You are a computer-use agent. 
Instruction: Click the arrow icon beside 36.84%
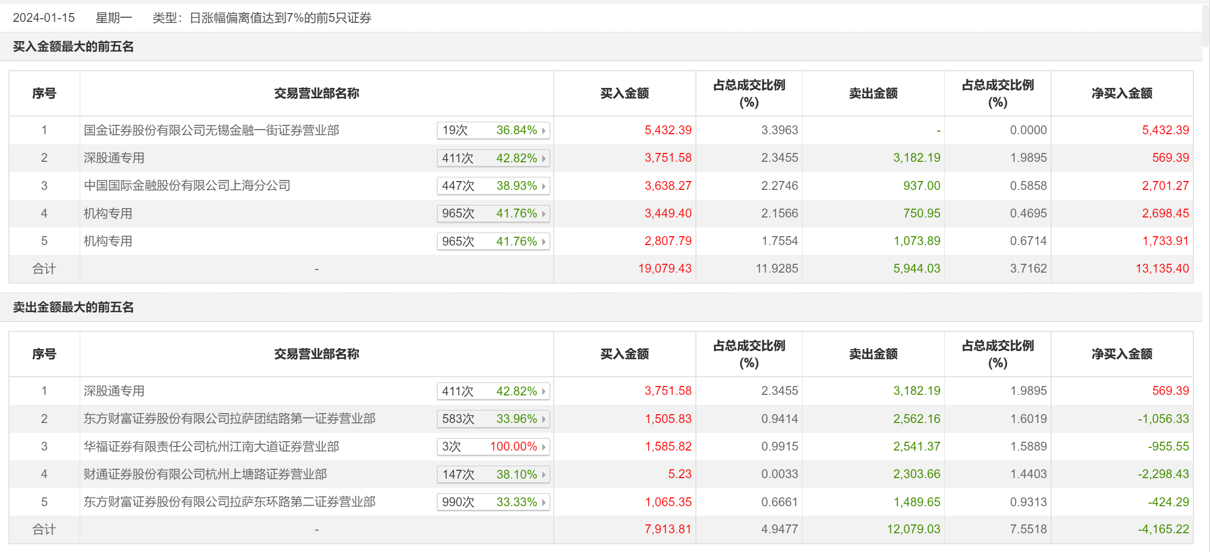click(x=544, y=131)
